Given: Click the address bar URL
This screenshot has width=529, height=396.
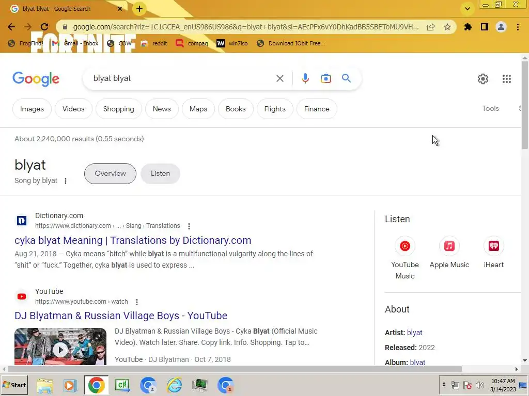Looking at the screenshot, I should (x=245, y=27).
